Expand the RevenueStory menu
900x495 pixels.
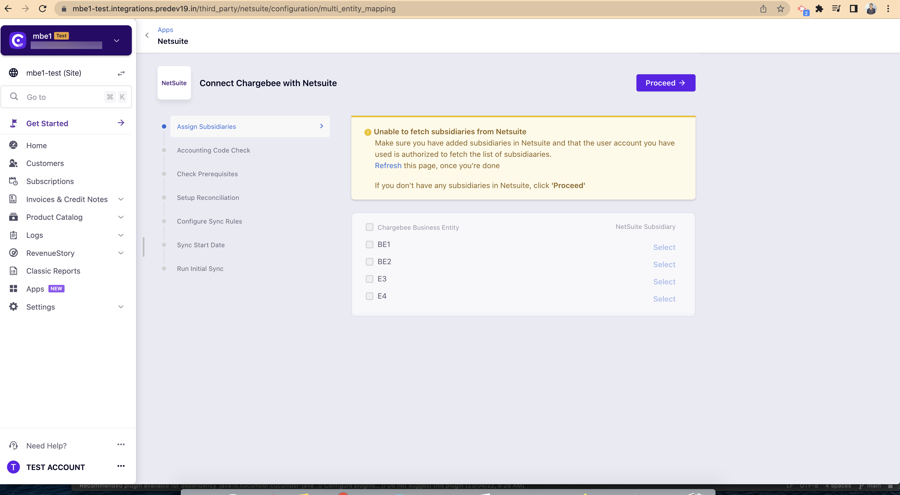point(121,253)
